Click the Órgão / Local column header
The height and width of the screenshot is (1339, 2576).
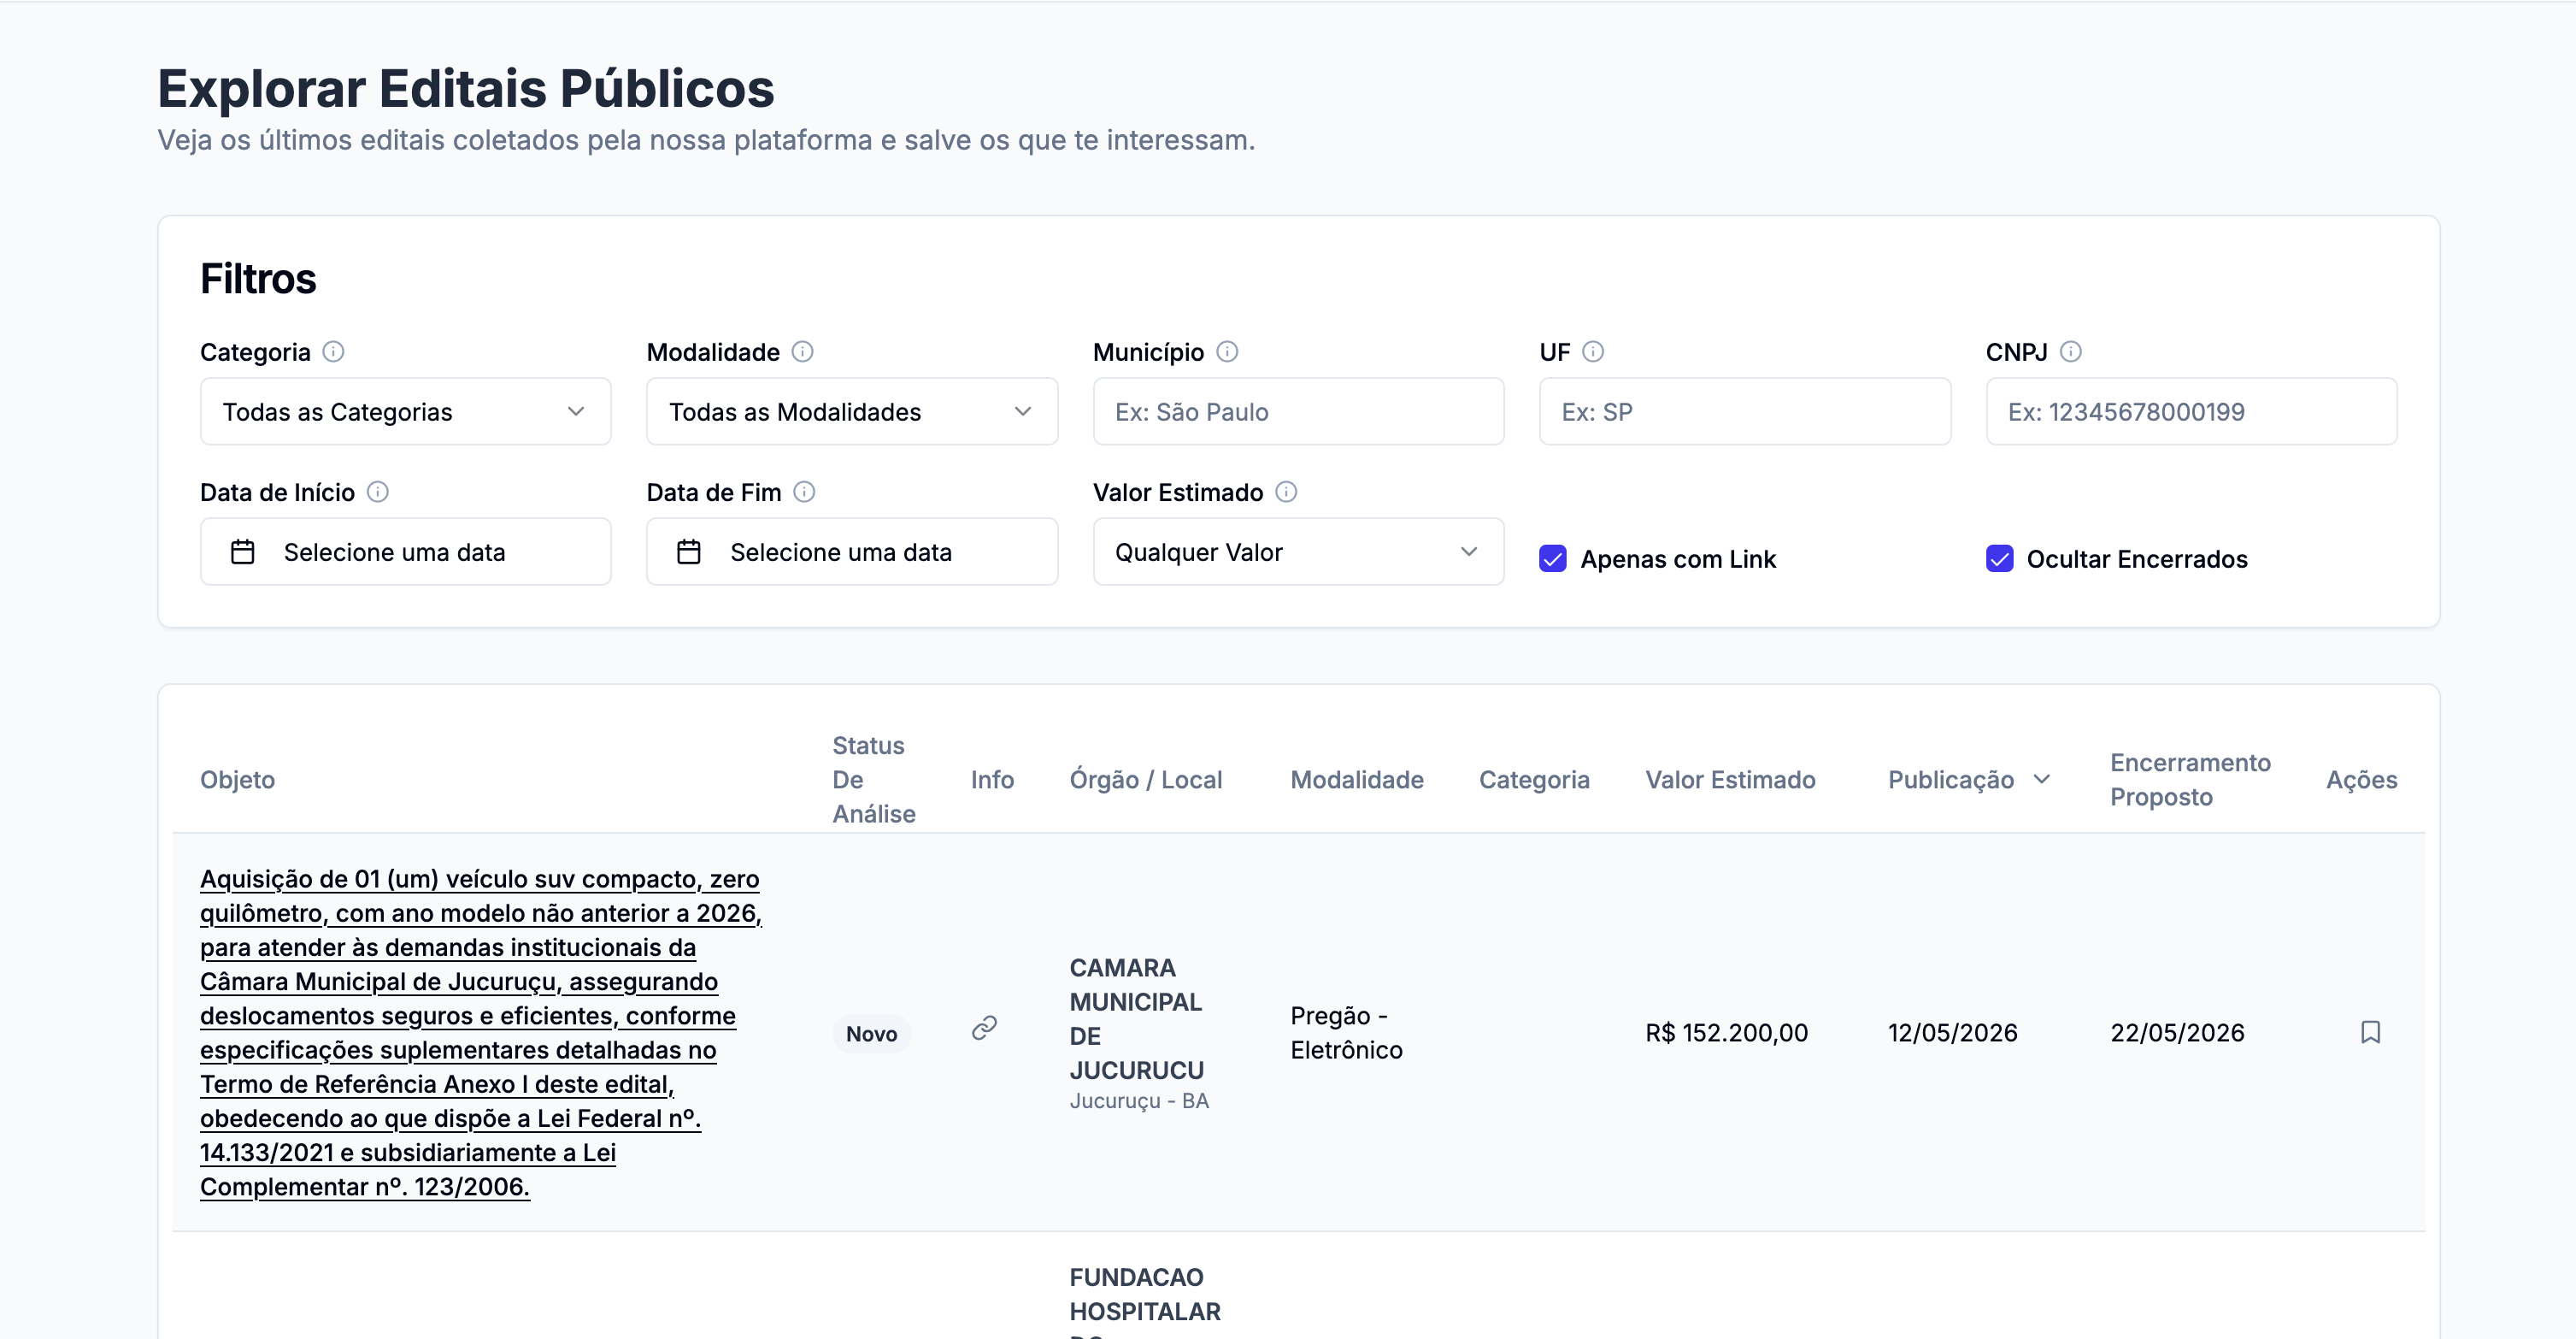point(1146,780)
